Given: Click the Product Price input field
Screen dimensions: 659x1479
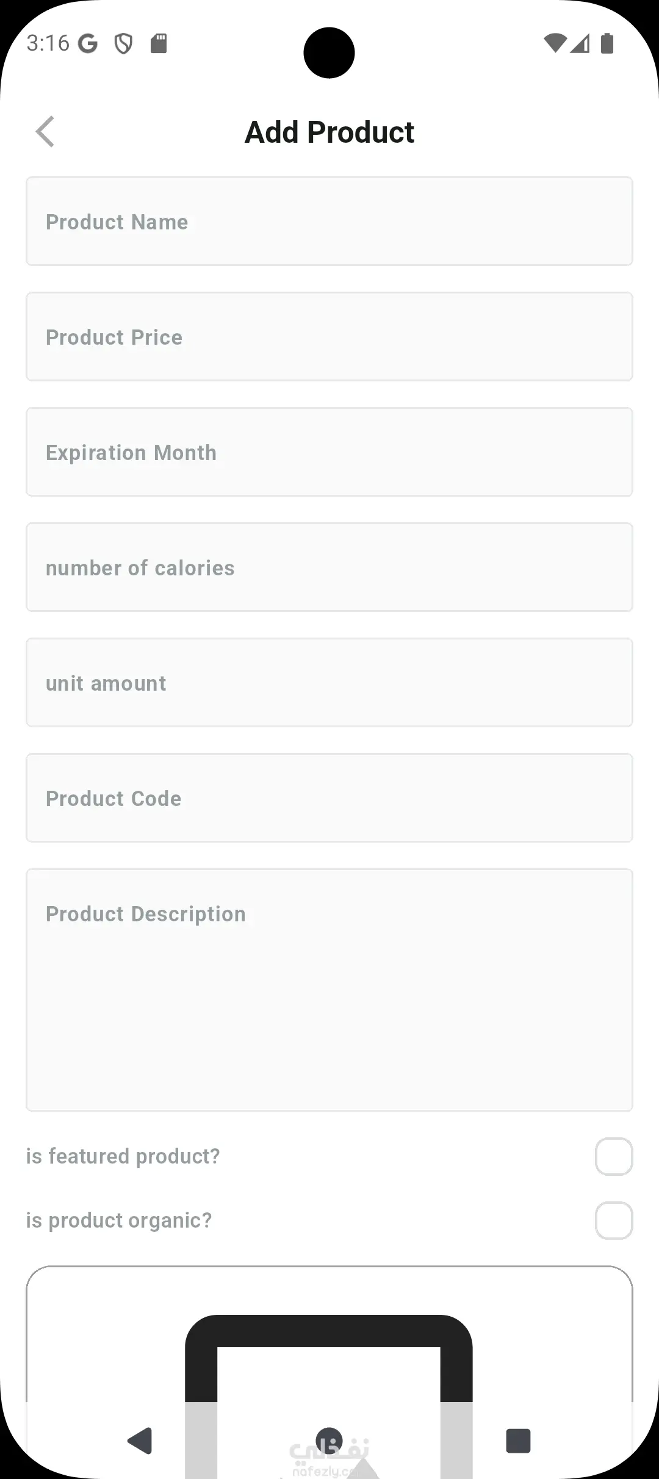Looking at the screenshot, I should click(329, 337).
